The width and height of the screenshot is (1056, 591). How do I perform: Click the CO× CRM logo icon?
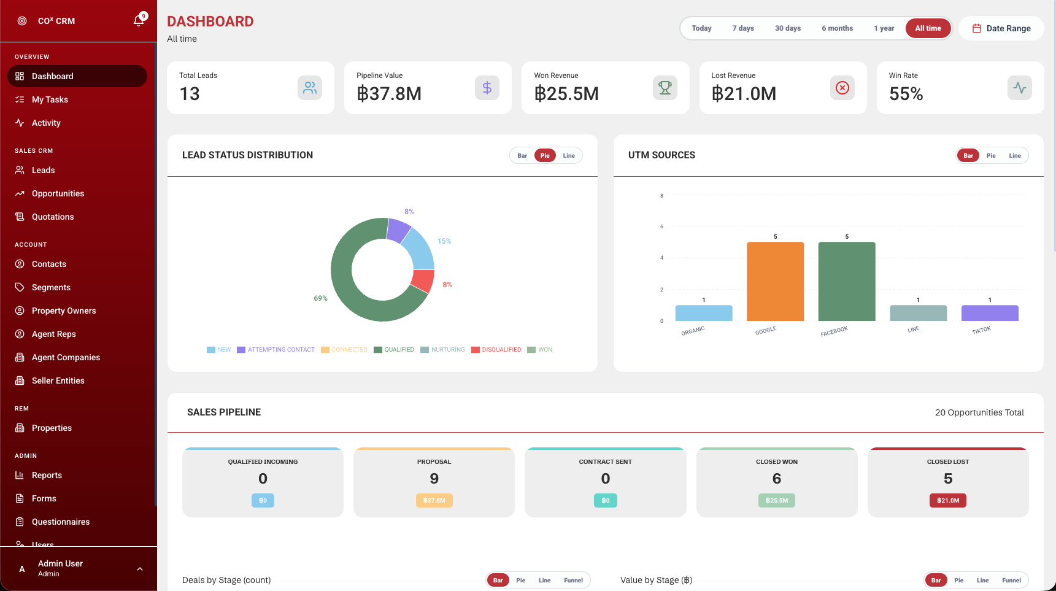22,21
